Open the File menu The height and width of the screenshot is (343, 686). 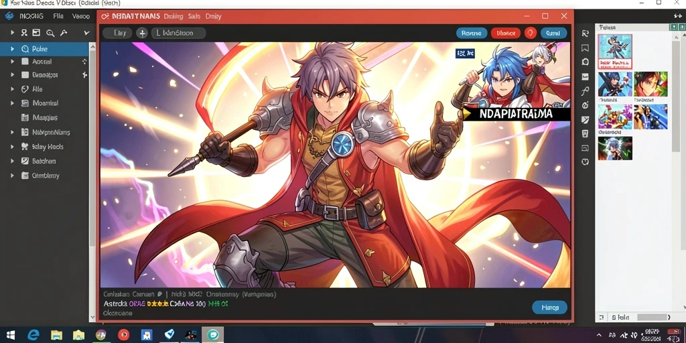pos(58,16)
